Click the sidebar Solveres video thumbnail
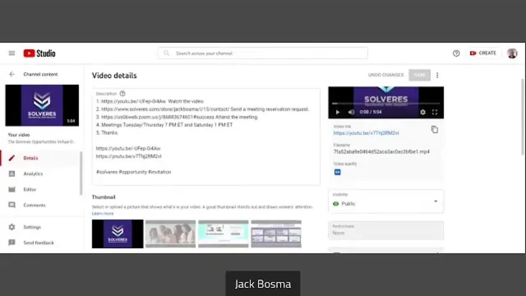The height and width of the screenshot is (296, 526). click(42, 105)
